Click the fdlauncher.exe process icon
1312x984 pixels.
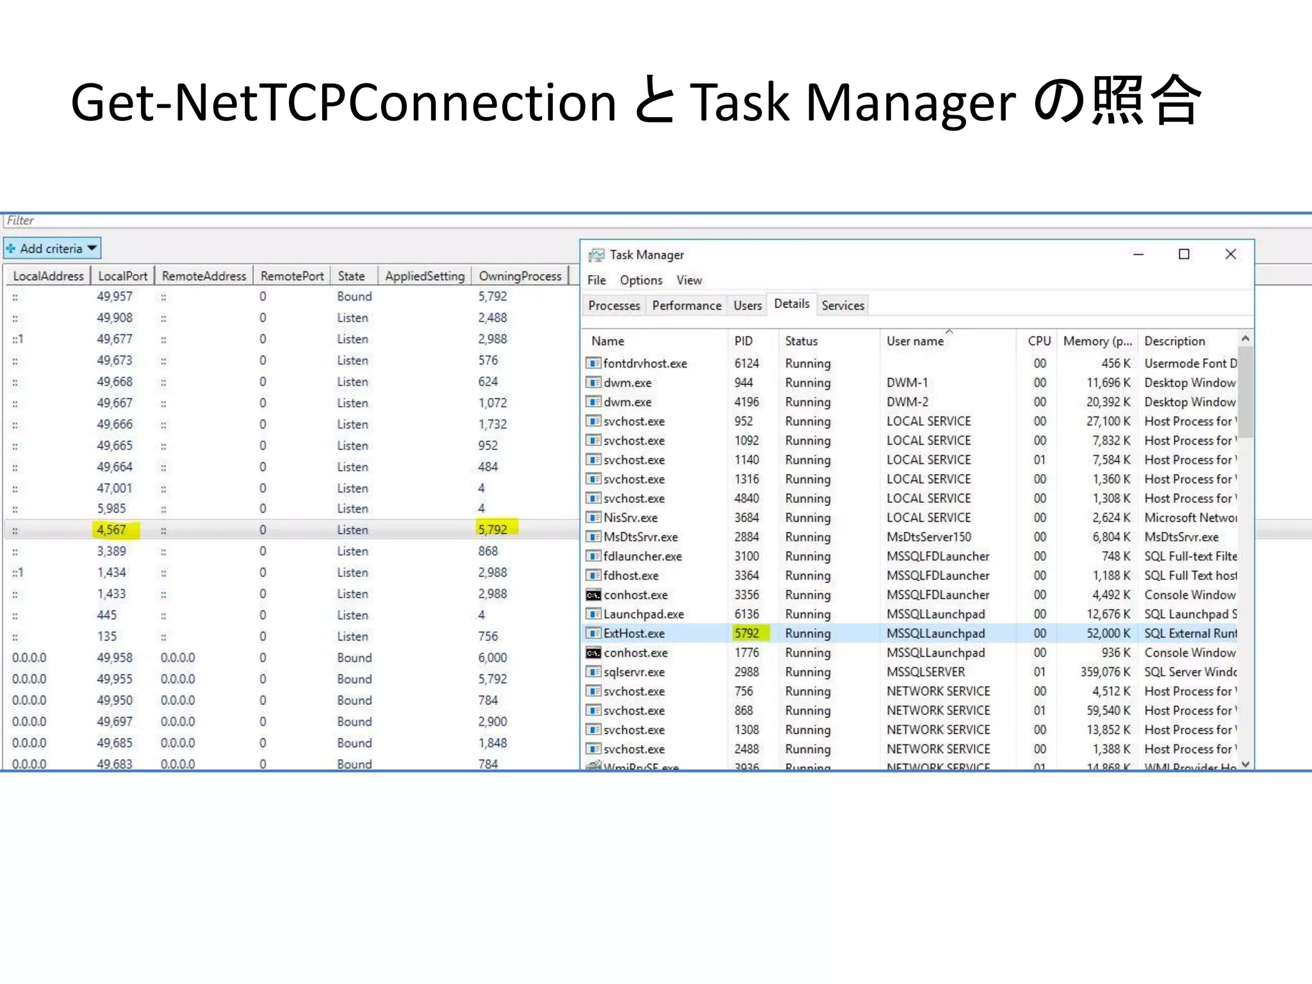[x=593, y=556]
